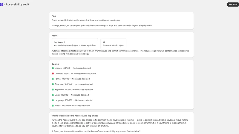The height and width of the screenshot is (134, 239).
Task: Click the green dot beside Structure
Action: (x=53, y=84)
